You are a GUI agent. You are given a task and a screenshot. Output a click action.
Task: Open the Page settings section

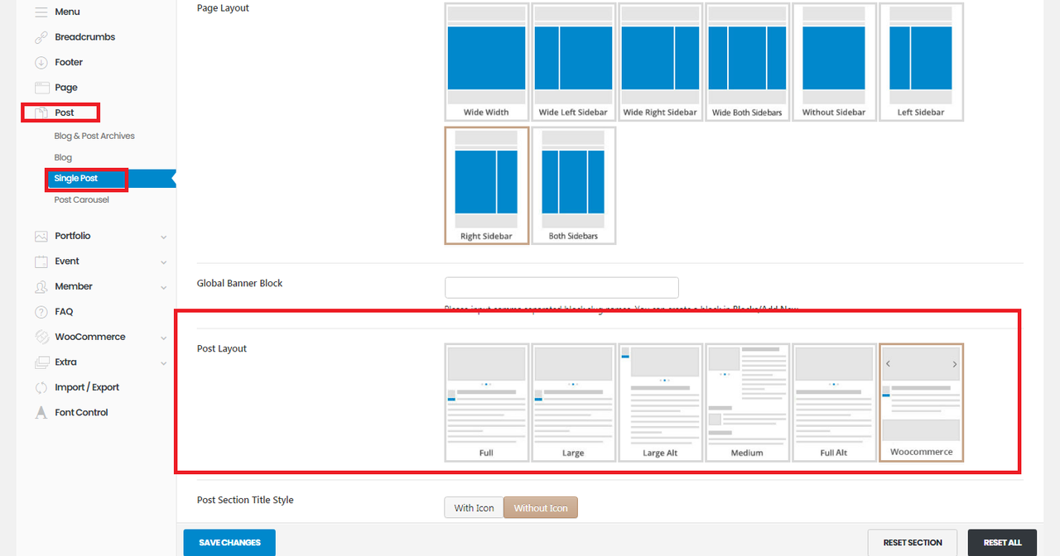[66, 88]
